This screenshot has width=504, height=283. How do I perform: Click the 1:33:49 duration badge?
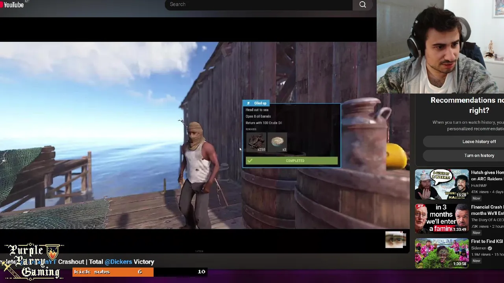[x=459, y=229]
